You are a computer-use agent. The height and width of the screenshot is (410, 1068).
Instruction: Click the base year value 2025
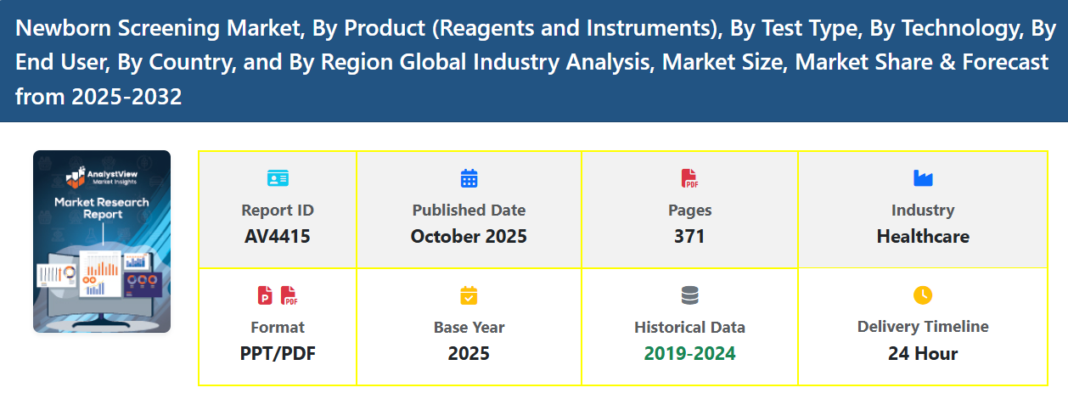tap(469, 353)
